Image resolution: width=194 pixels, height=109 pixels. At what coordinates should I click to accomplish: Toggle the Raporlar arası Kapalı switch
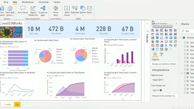(x=161, y=80)
